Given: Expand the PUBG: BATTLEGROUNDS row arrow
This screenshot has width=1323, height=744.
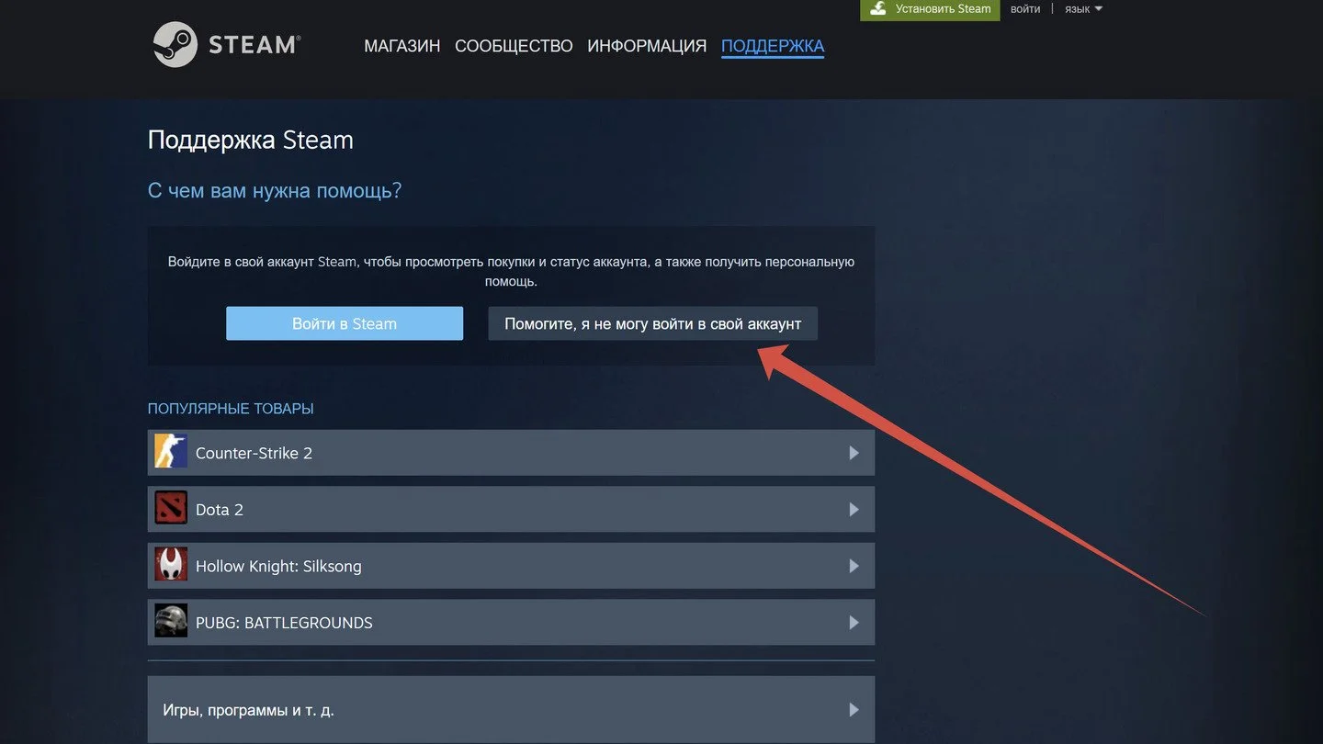Looking at the screenshot, I should (x=854, y=623).
